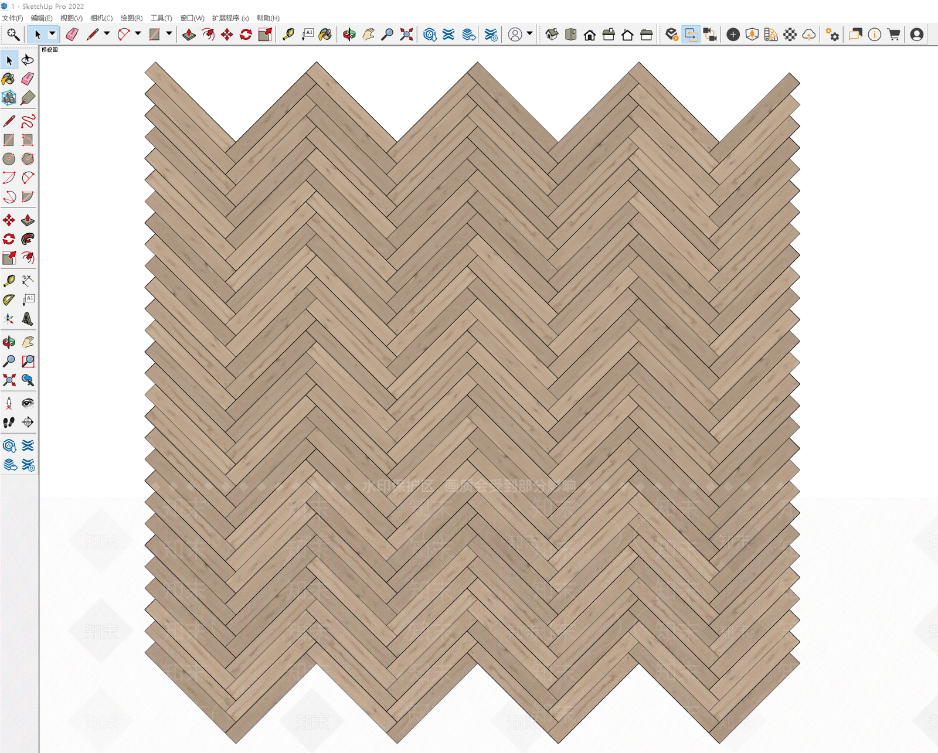The width and height of the screenshot is (938, 753).
Task: Click the cloud upload icon
Action: [809, 35]
